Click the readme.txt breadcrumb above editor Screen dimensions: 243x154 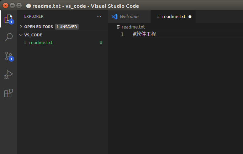(x=133, y=27)
